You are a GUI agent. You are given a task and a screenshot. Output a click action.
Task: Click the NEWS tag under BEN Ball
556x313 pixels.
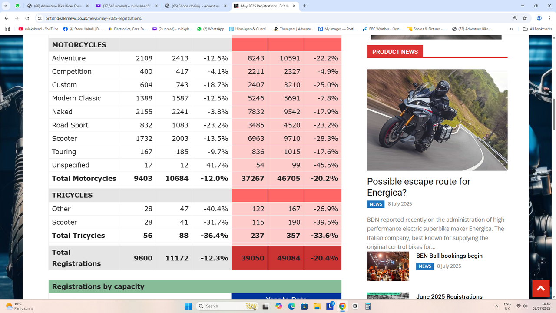coord(425,266)
